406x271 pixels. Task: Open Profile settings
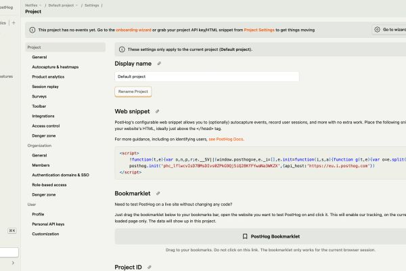pyautogui.click(x=38, y=214)
